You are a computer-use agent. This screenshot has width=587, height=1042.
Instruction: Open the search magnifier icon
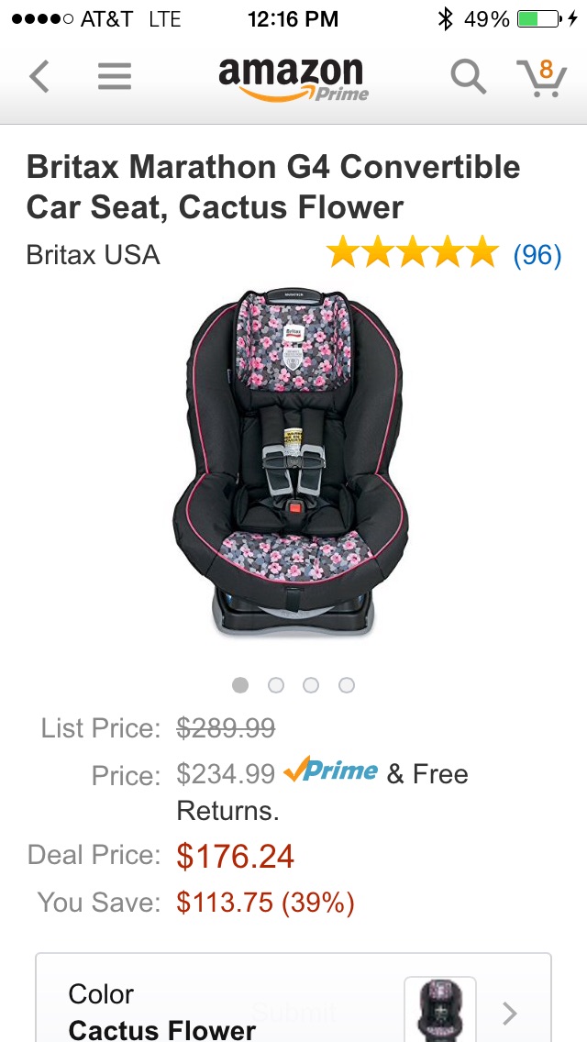coord(469,77)
